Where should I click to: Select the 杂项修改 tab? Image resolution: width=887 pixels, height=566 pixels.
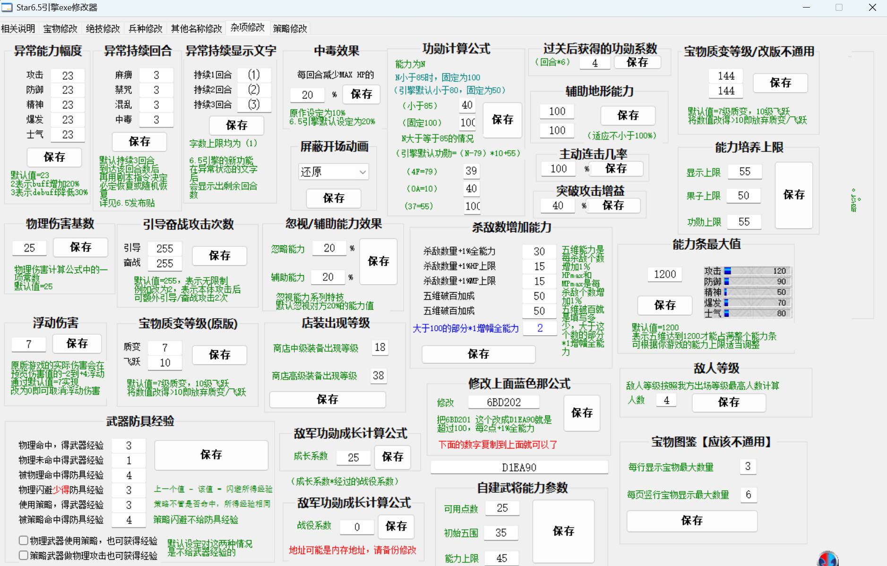point(248,27)
